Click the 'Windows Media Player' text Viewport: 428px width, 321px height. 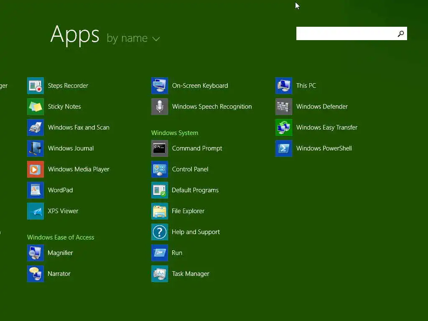(x=79, y=169)
